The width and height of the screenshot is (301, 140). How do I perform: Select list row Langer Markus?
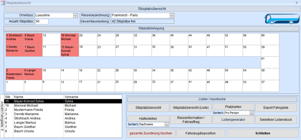tap(63, 122)
